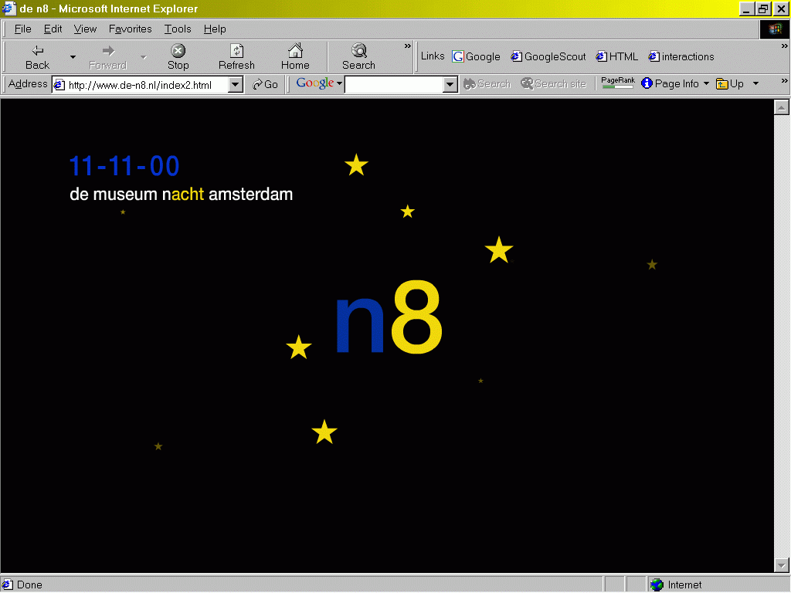Viewport: 791px width, 593px height.
Task: Open the Search pane icon
Action: tap(358, 51)
